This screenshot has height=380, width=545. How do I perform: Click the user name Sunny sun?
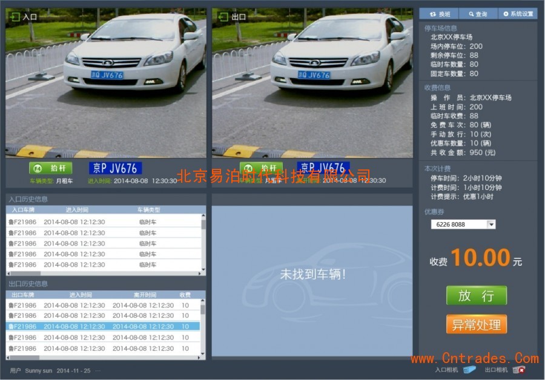pos(39,371)
